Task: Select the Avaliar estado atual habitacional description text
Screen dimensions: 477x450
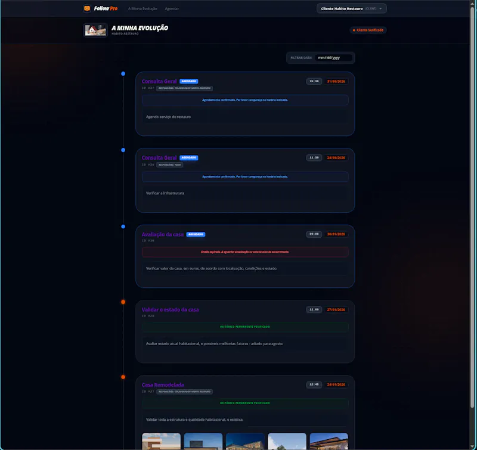Action: coord(215,343)
